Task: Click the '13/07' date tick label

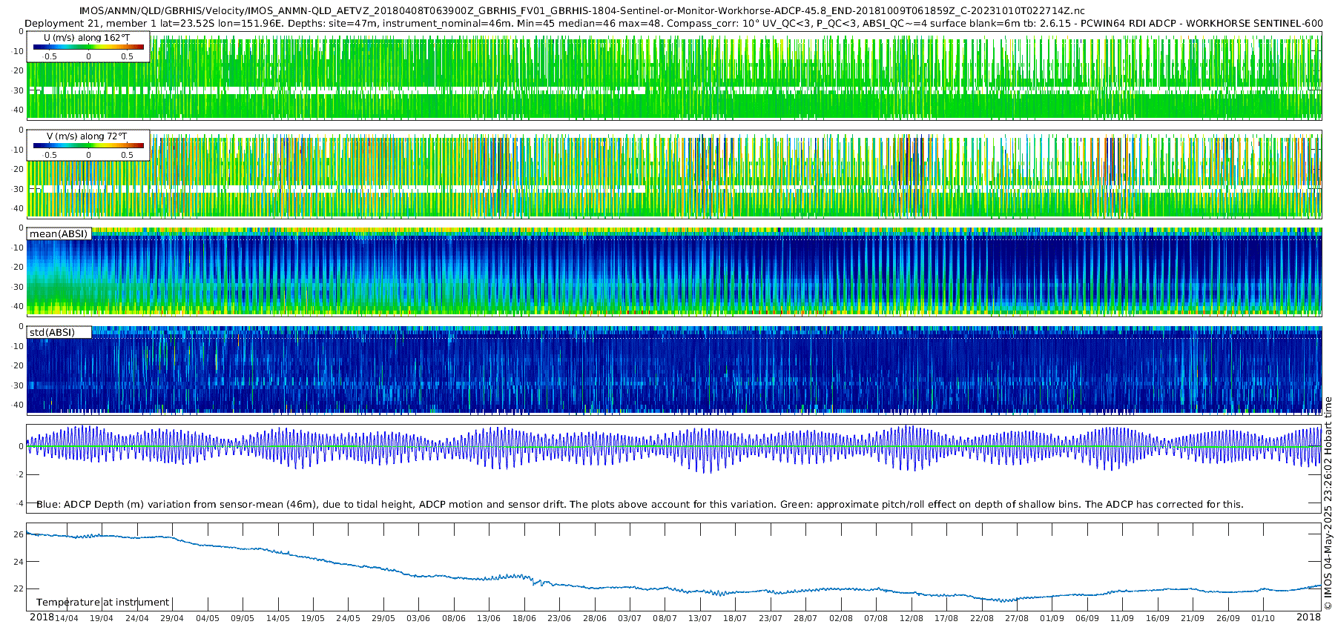Action: pos(700,618)
